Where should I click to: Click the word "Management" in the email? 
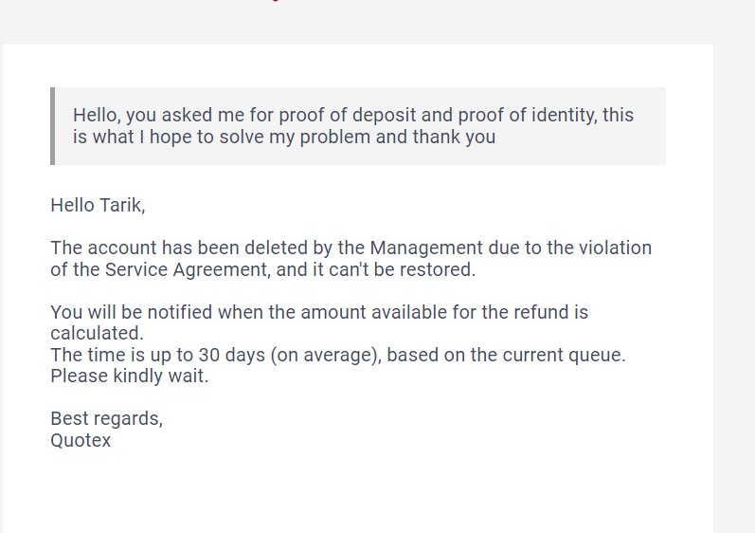[426, 248]
